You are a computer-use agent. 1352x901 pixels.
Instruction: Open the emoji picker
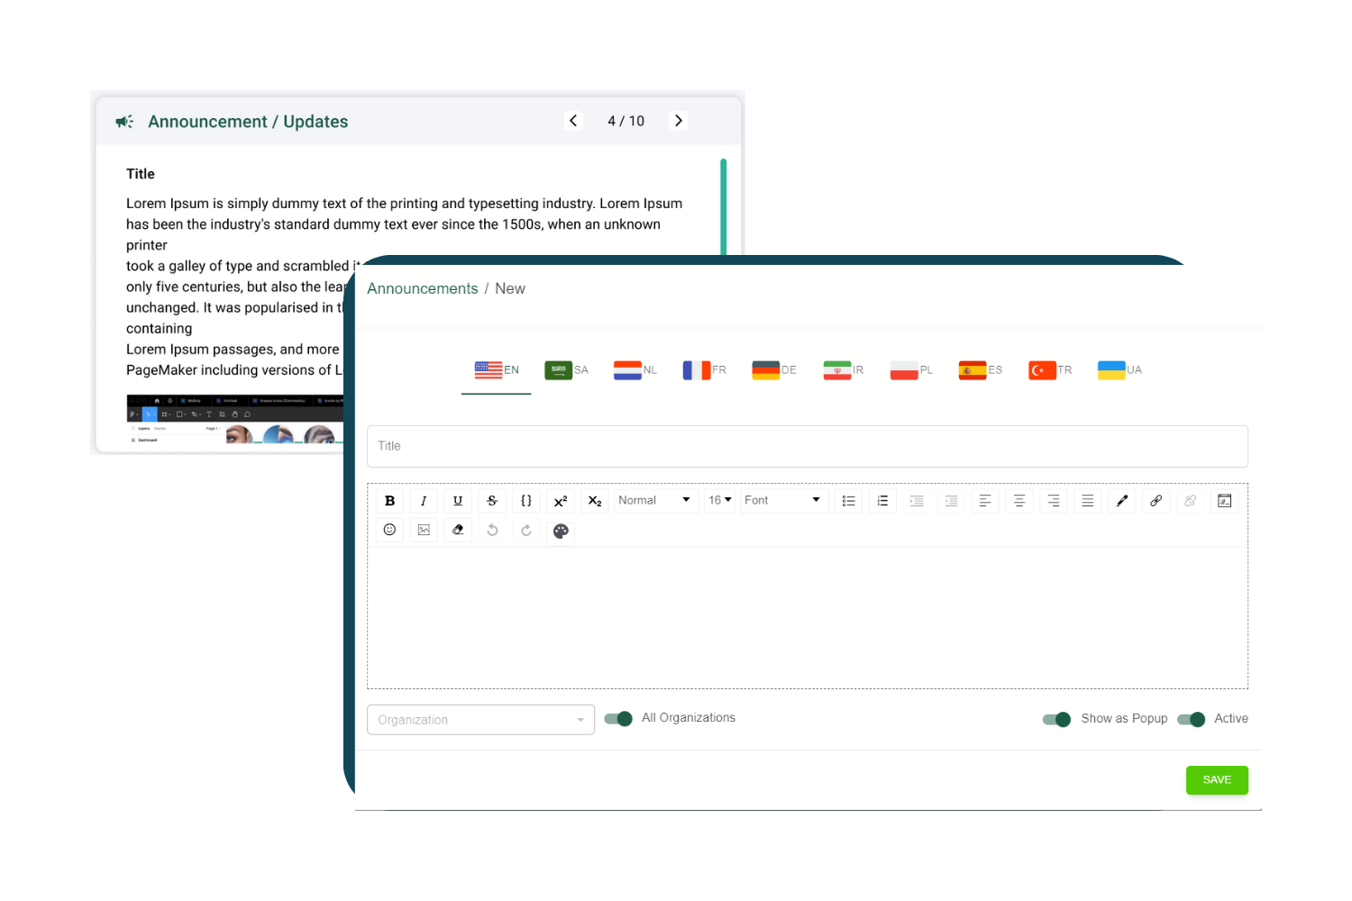click(x=389, y=530)
